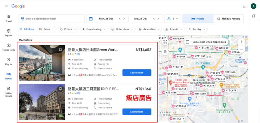Open TRIPLE BEDS hotel main photo
This screenshot has width=260, height=123.
tap(42, 99)
